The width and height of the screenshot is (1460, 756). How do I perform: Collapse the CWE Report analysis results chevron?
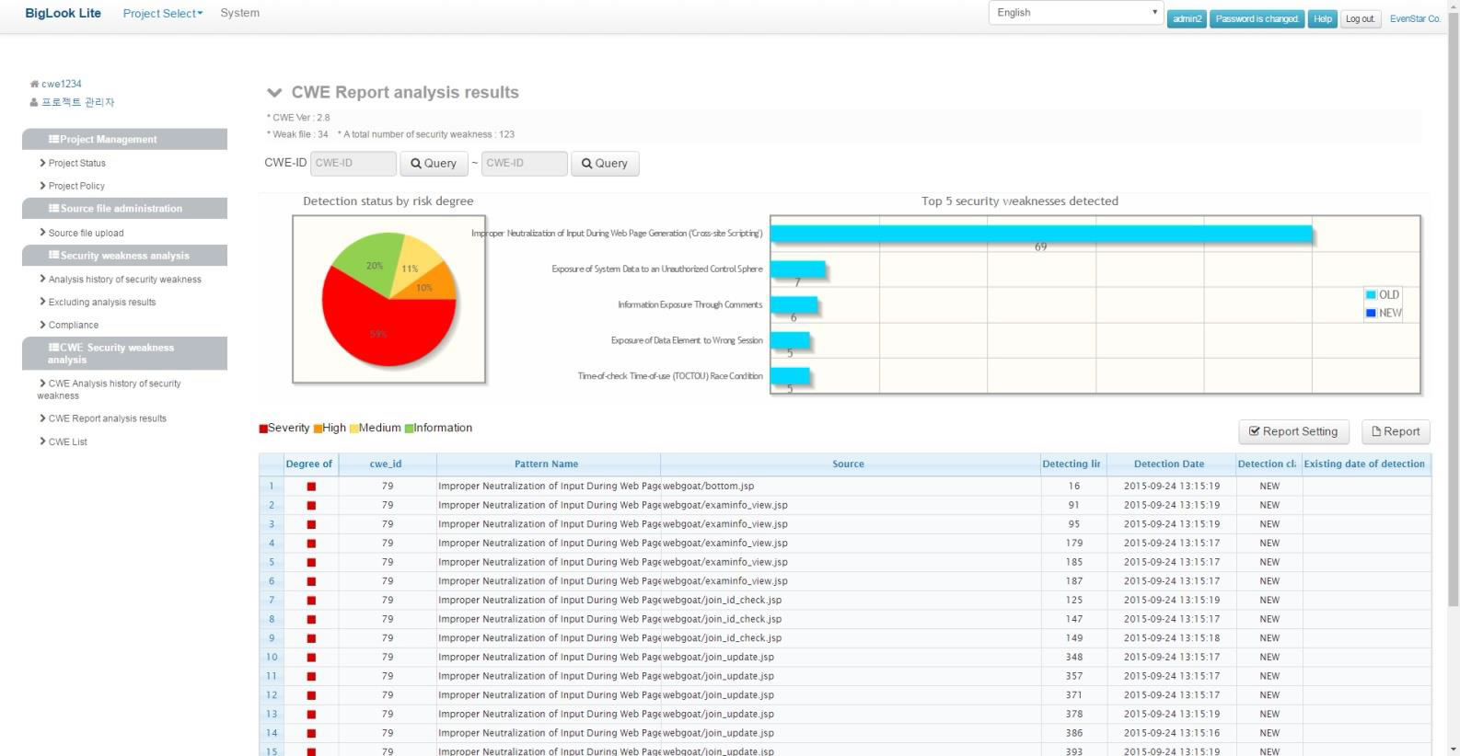(x=274, y=93)
